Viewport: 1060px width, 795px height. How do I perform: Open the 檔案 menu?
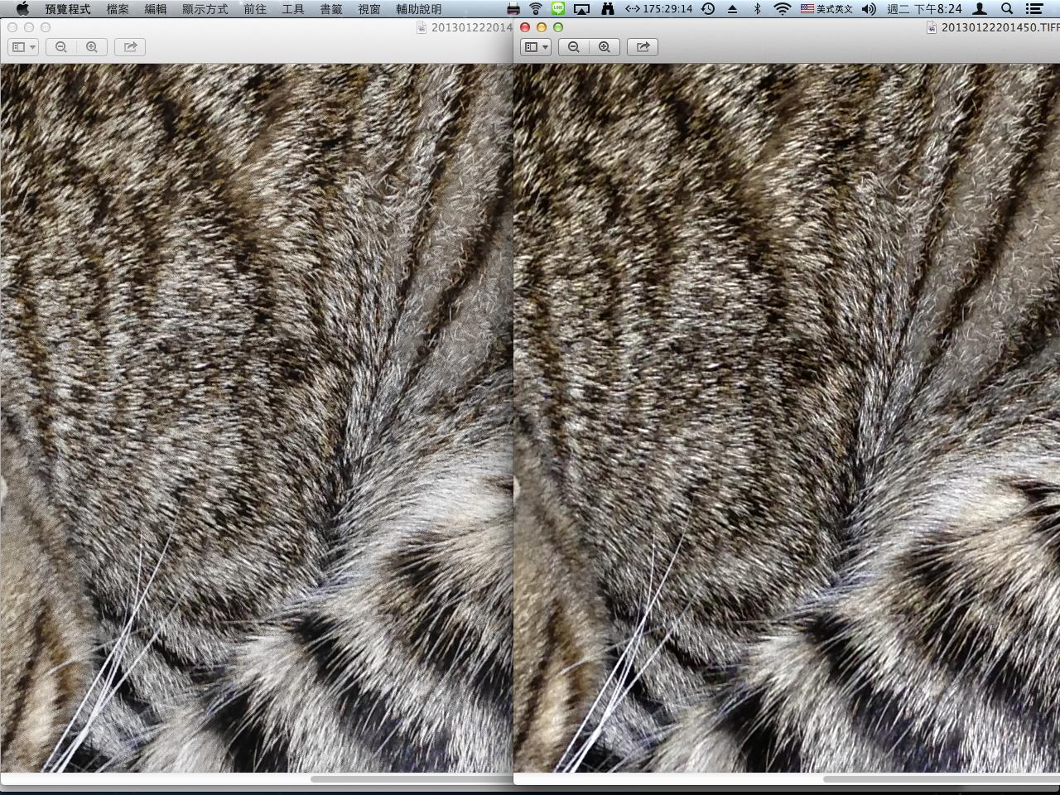click(118, 8)
